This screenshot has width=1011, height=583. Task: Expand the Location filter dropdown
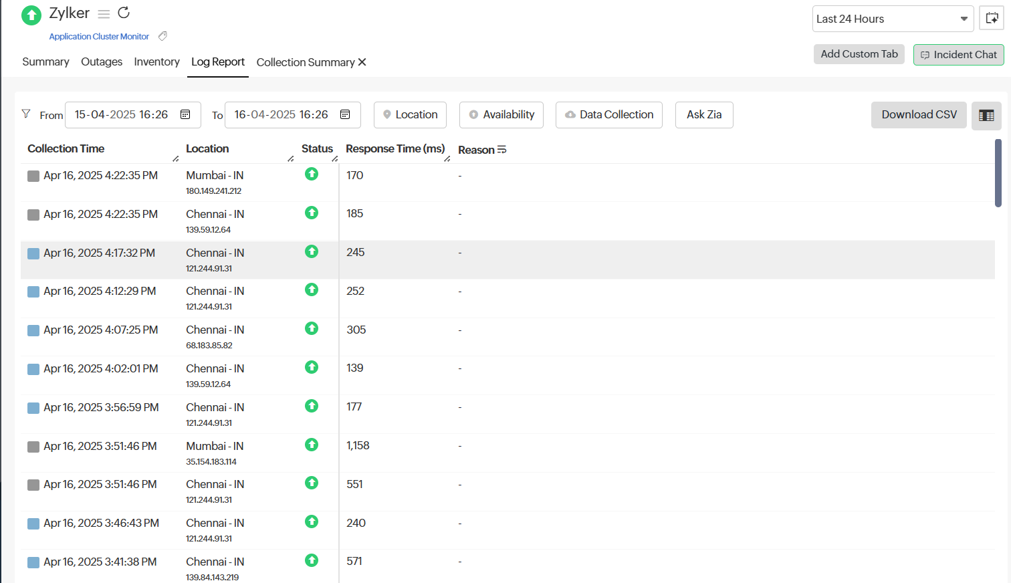click(x=410, y=115)
